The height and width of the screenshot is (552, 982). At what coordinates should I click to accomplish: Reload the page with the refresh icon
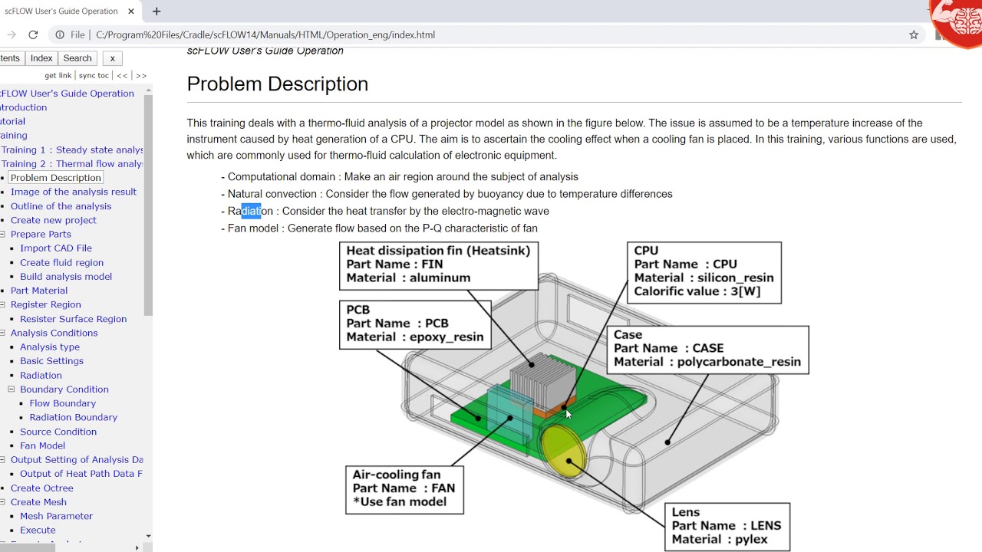click(33, 34)
